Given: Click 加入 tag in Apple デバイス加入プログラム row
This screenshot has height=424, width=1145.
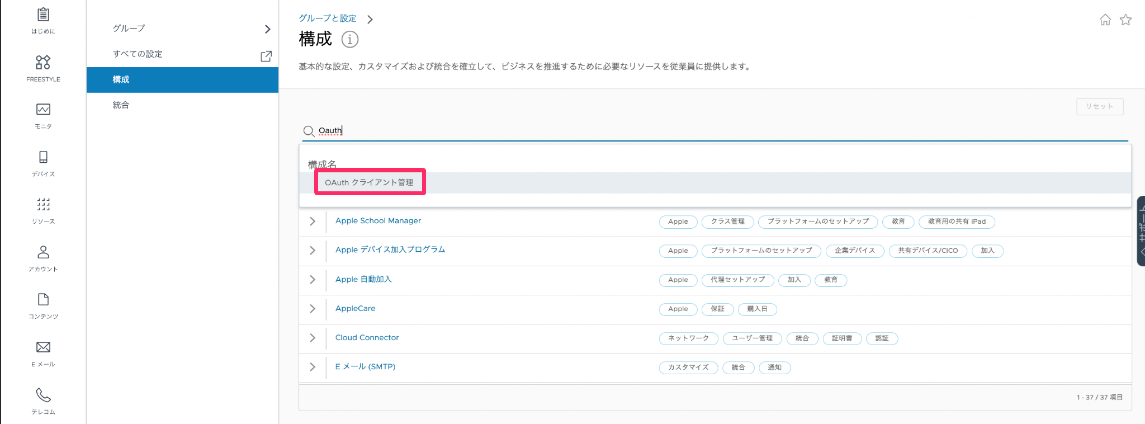Looking at the screenshot, I should 988,251.
